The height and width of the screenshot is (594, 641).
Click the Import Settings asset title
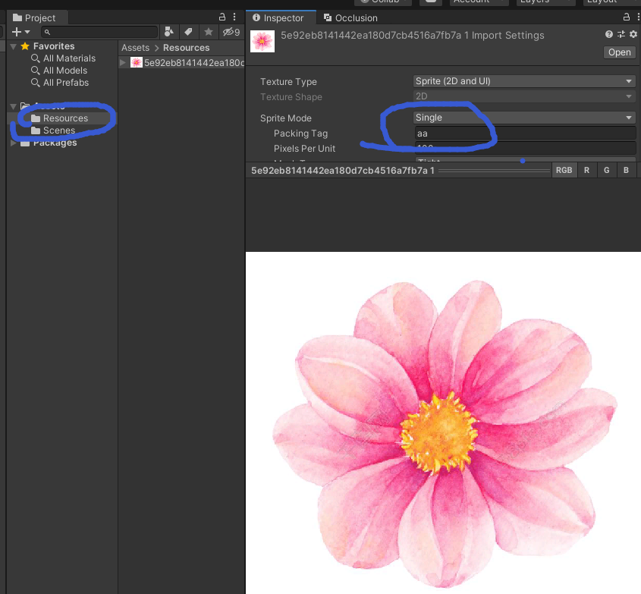point(412,36)
